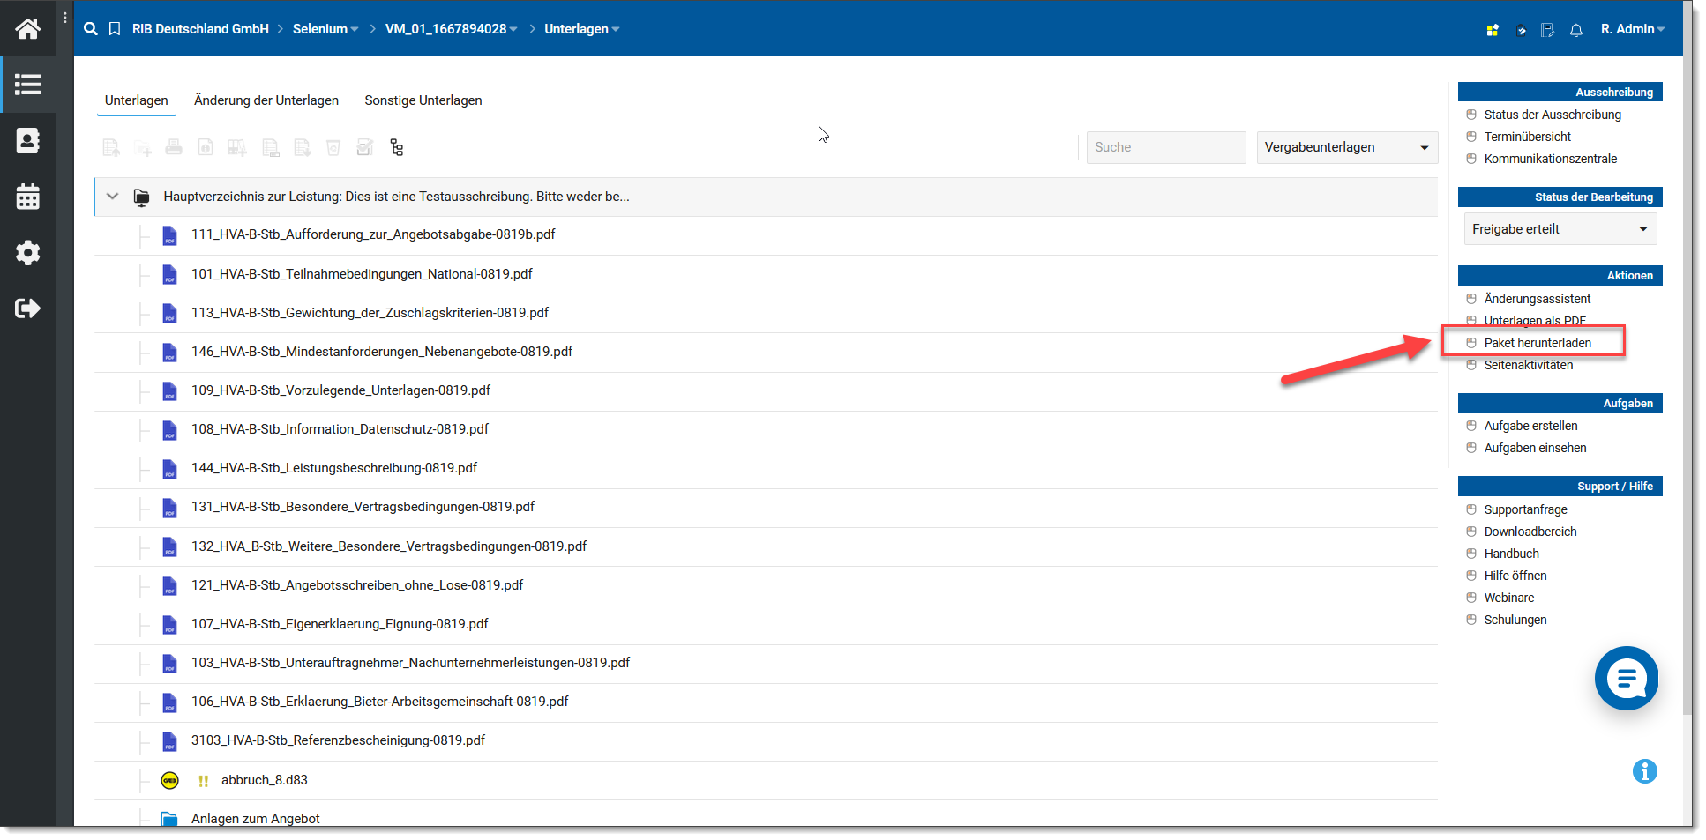1706x840 pixels.
Task: Open the Selenium breadcrumb dropdown
Action: [325, 29]
